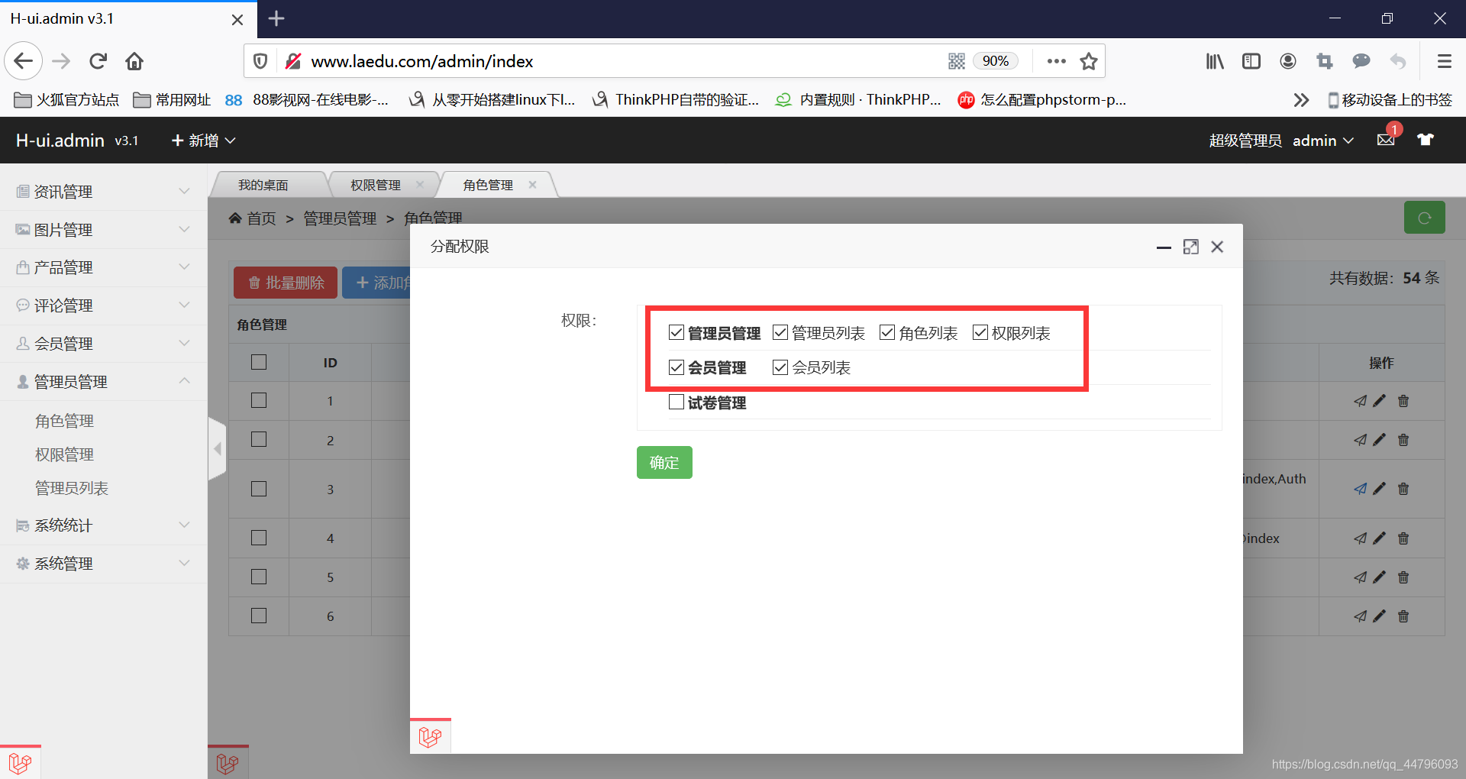Close the 角色管理 tab
The height and width of the screenshot is (779, 1466).
[x=532, y=185]
